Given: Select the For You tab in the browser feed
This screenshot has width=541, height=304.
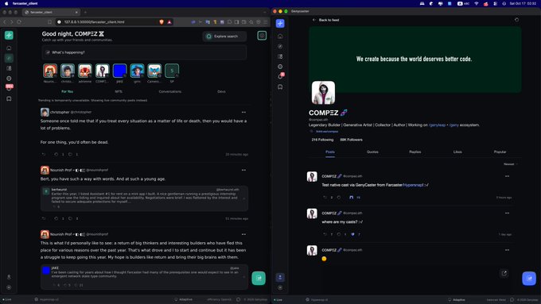Looking at the screenshot, I should 68,91.
